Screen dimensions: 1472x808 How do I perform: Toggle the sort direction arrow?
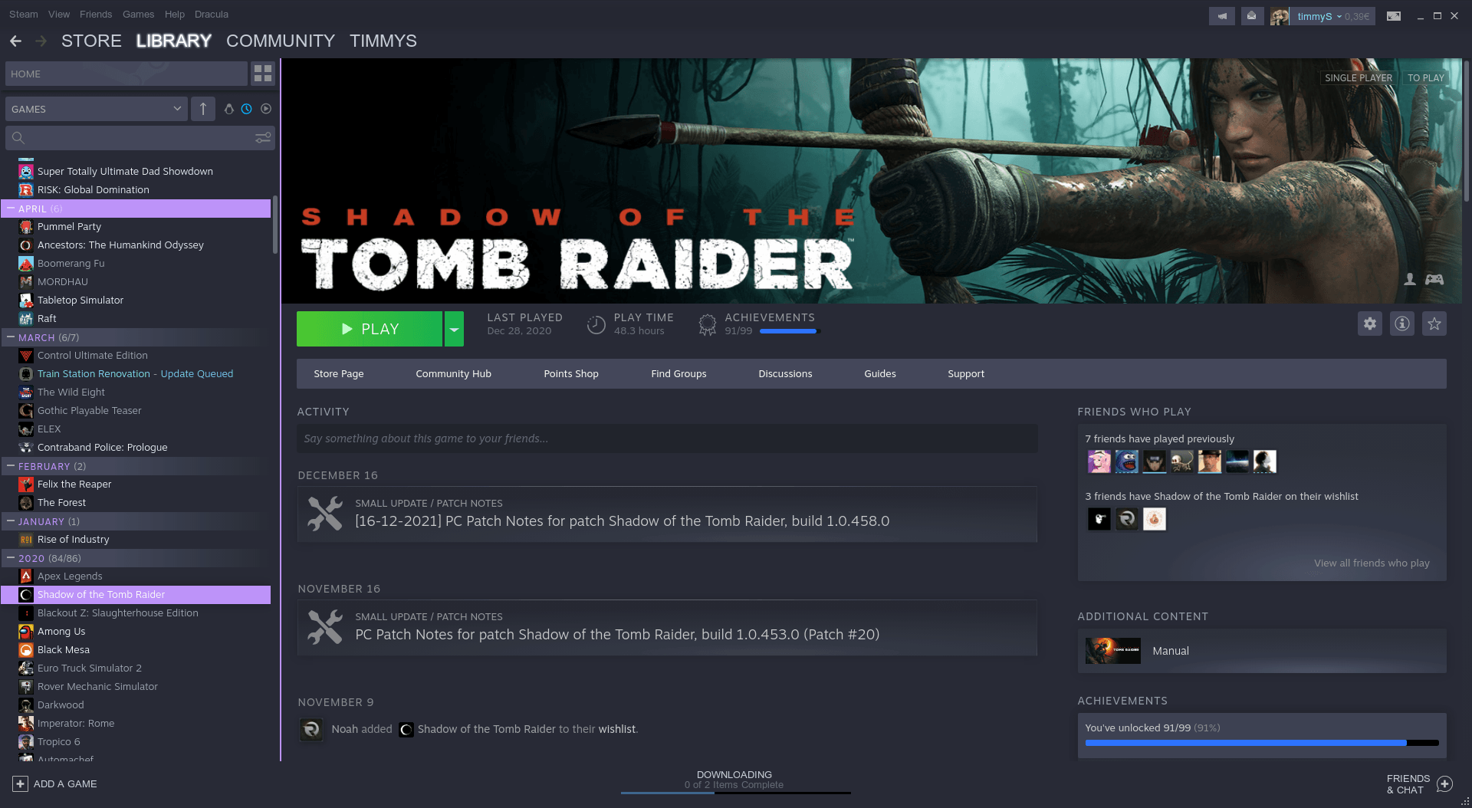[202, 109]
